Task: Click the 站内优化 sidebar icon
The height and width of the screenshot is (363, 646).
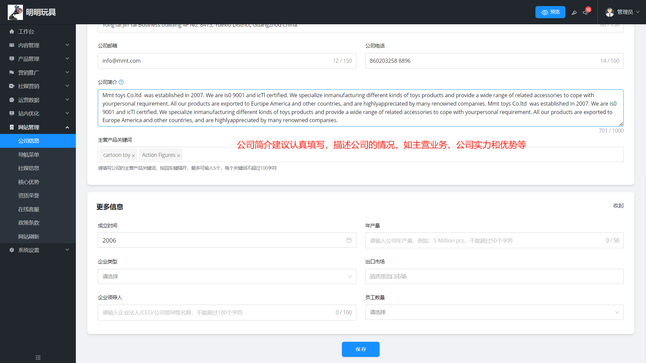Action: pyautogui.click(x=12, y=113)
